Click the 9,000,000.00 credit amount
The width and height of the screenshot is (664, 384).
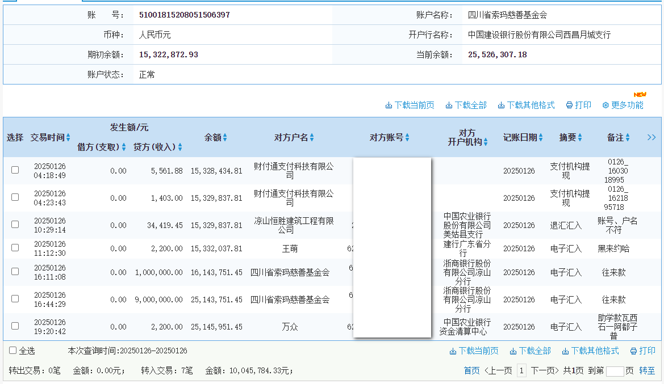(159, 300)
